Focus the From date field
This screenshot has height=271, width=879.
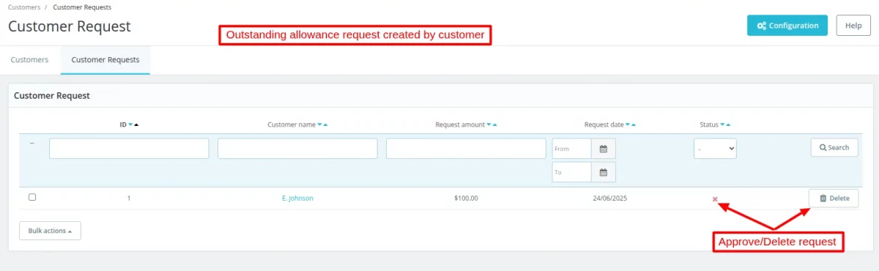[x=572, y=149]
